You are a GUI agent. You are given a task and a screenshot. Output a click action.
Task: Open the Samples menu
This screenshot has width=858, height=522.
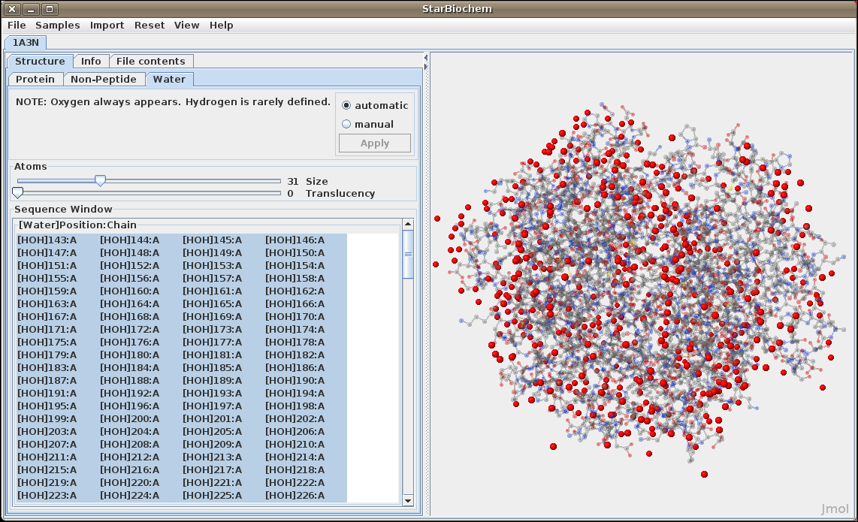(57, 26)
